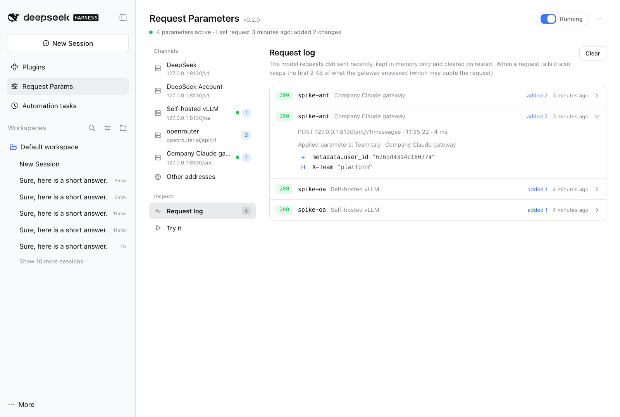Viewport: 620px width, 417px height.
Task: Clear the request log
Action: click(x=592, y=54)
